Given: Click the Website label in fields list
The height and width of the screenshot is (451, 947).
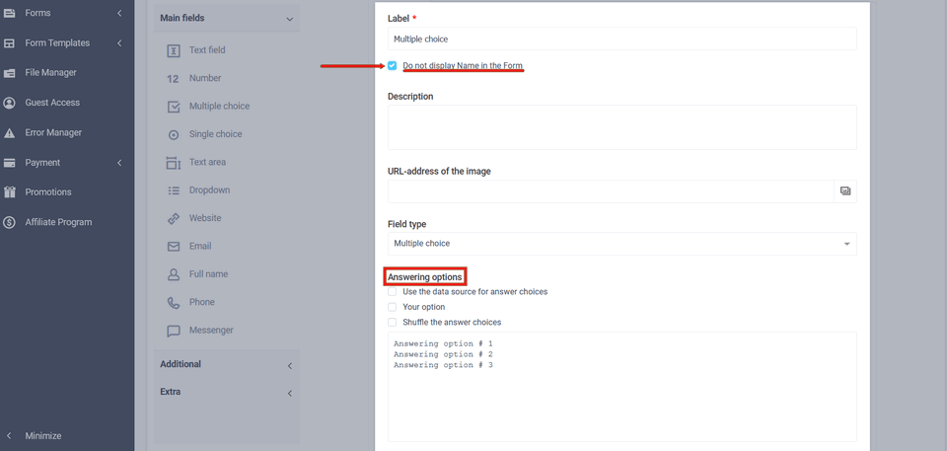Looking at the screenshot, I should pos(205,218).
